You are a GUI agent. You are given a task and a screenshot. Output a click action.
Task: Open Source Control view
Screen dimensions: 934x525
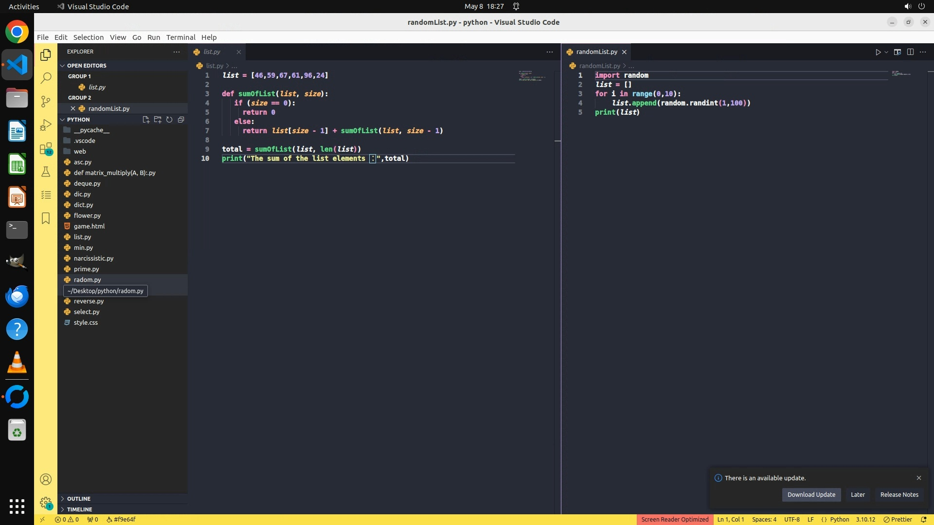tap(46, 101)
